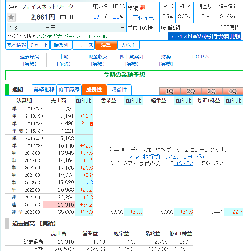Click 2014.08 growth value 2.1倍
Viewport: 244px width, 251px height.
pyautogui.click(x=87, y=123)
